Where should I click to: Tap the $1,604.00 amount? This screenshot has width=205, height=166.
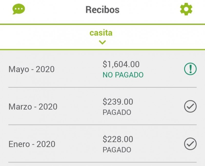coord(121,64)
